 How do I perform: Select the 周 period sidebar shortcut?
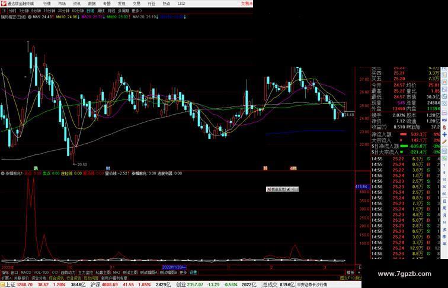coord(444,208)
